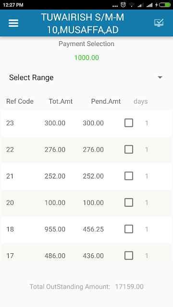Open the Select Range dropdown
The image size is (173, 307).
point(86,78)
